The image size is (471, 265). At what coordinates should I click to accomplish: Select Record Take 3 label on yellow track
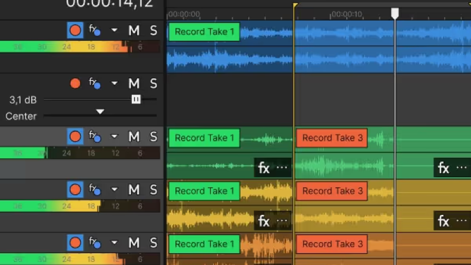click(x=331, y=191)
